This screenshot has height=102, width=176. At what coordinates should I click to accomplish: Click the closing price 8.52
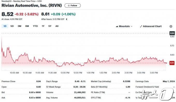[8, 14]
